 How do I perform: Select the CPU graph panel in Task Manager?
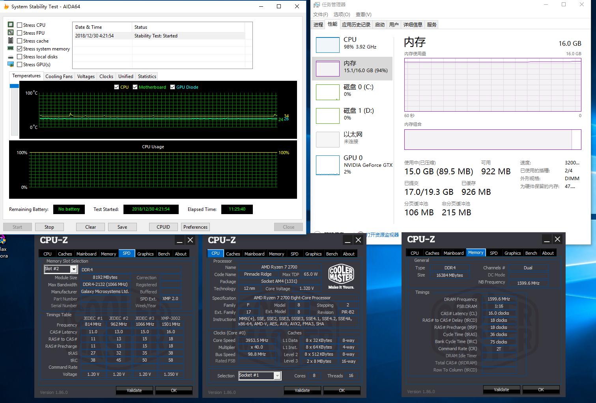(352, 44)
